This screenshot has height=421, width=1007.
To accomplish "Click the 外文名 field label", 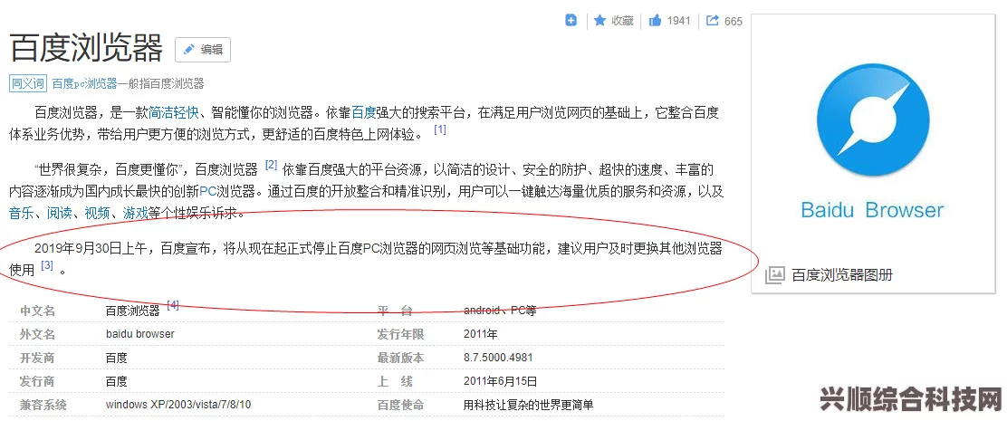I will (x=38, y=334).
